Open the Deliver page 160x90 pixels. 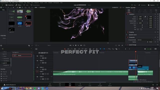[x=110, y=84]
